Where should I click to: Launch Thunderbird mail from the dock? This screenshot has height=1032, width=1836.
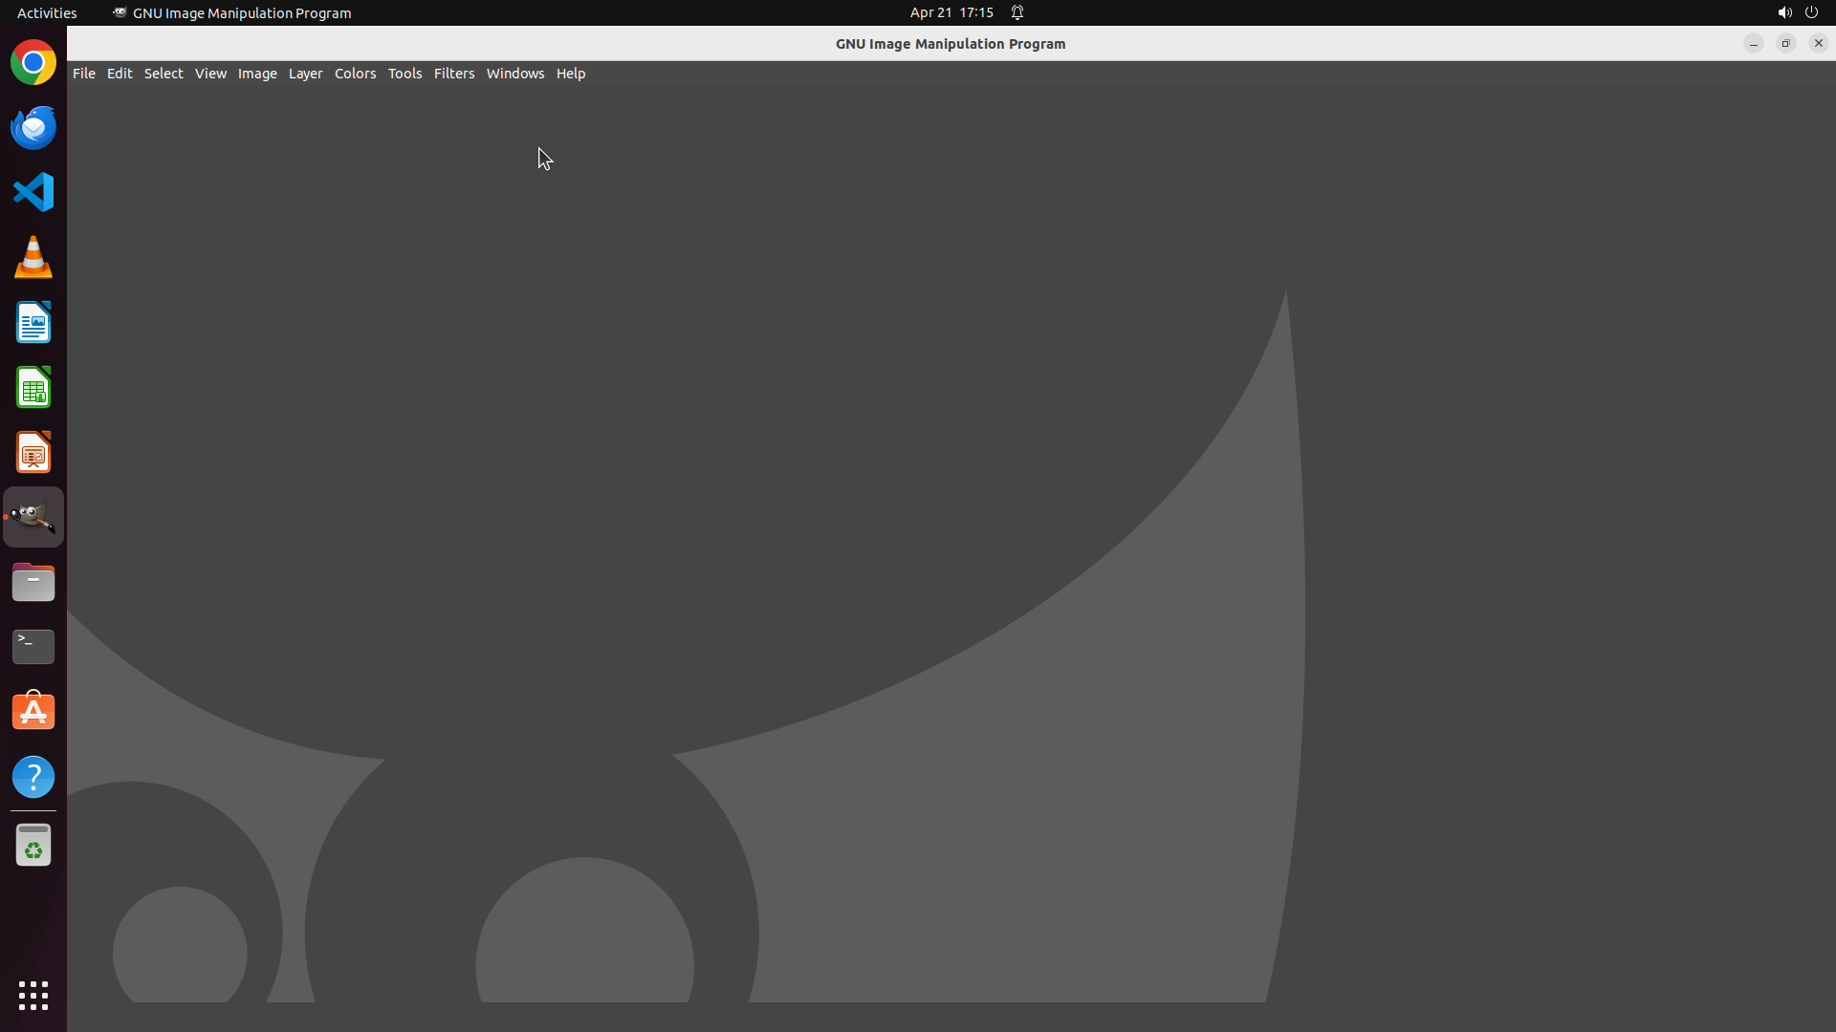pos(33,128)
